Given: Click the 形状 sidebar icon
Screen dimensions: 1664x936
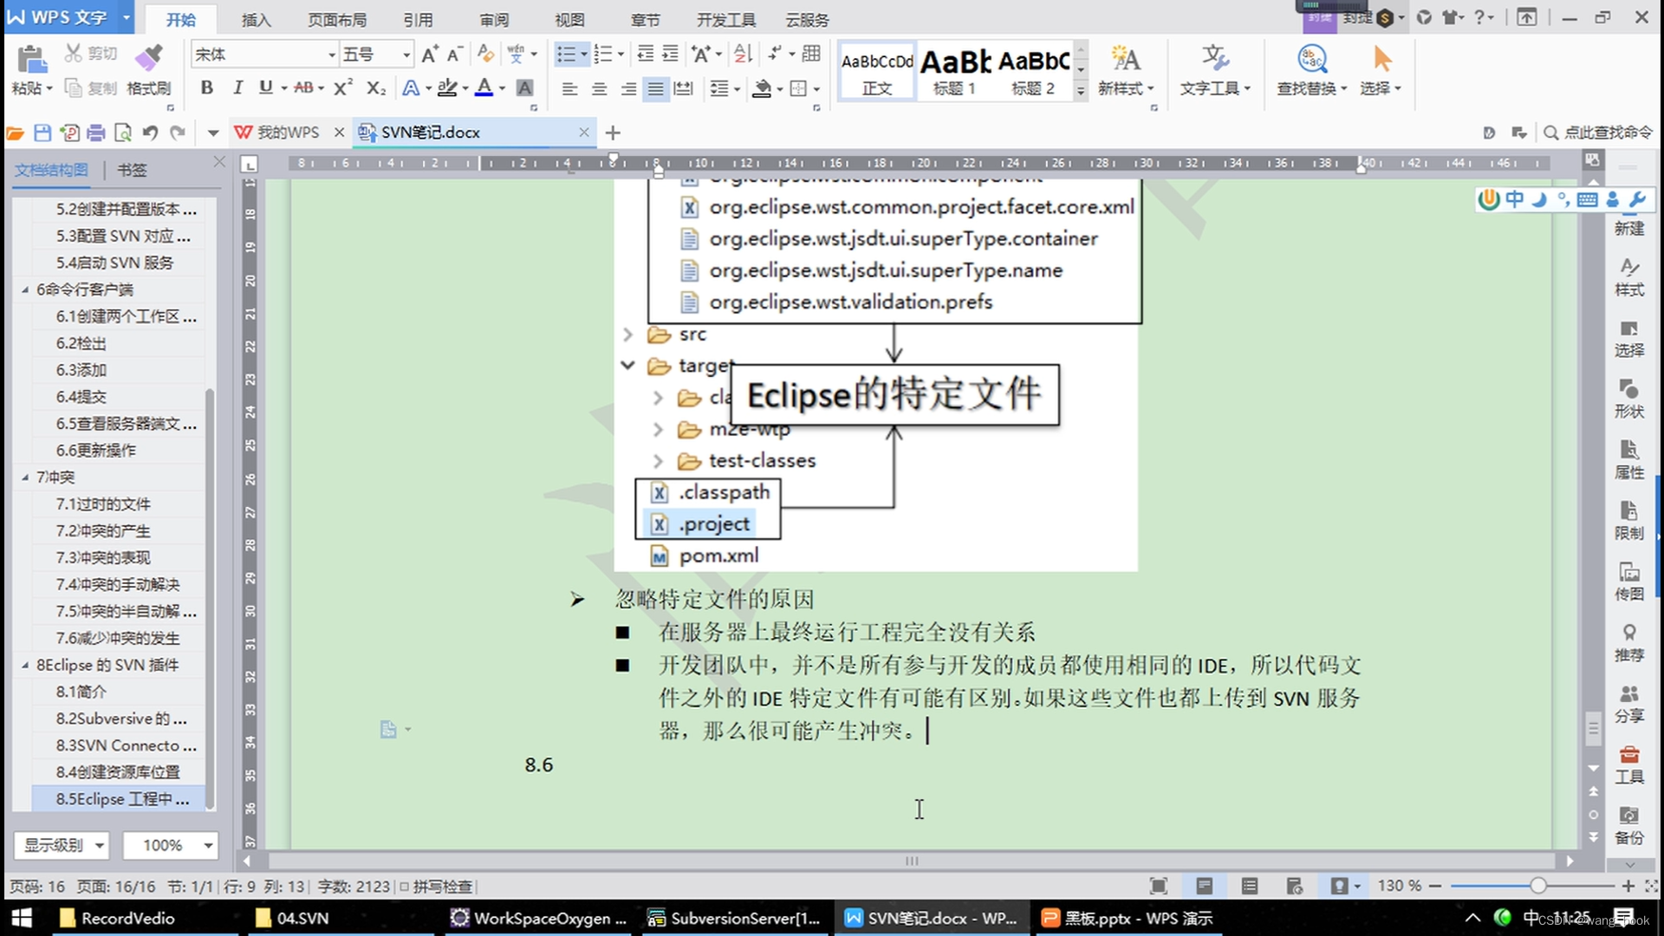Looking at the screenshot, I should tap(1629, 399).
